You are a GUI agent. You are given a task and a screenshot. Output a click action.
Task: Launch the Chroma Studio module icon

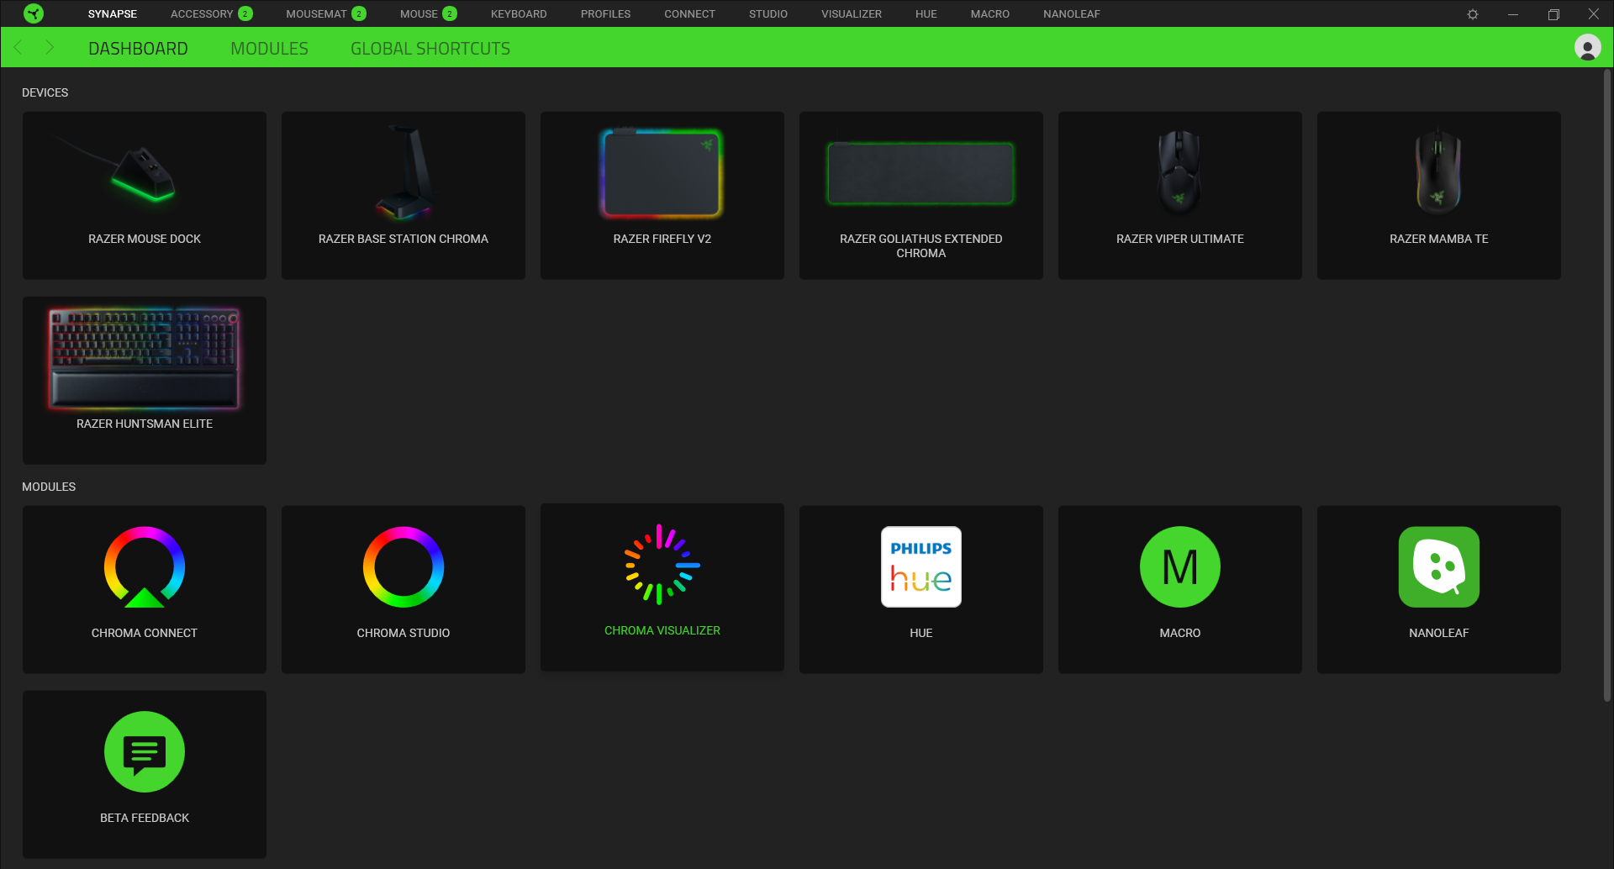(x=403, y=567)
